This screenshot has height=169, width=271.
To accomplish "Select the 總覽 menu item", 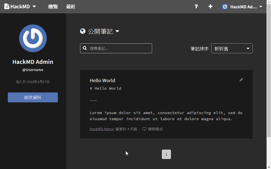I will (x=53, y=6).
